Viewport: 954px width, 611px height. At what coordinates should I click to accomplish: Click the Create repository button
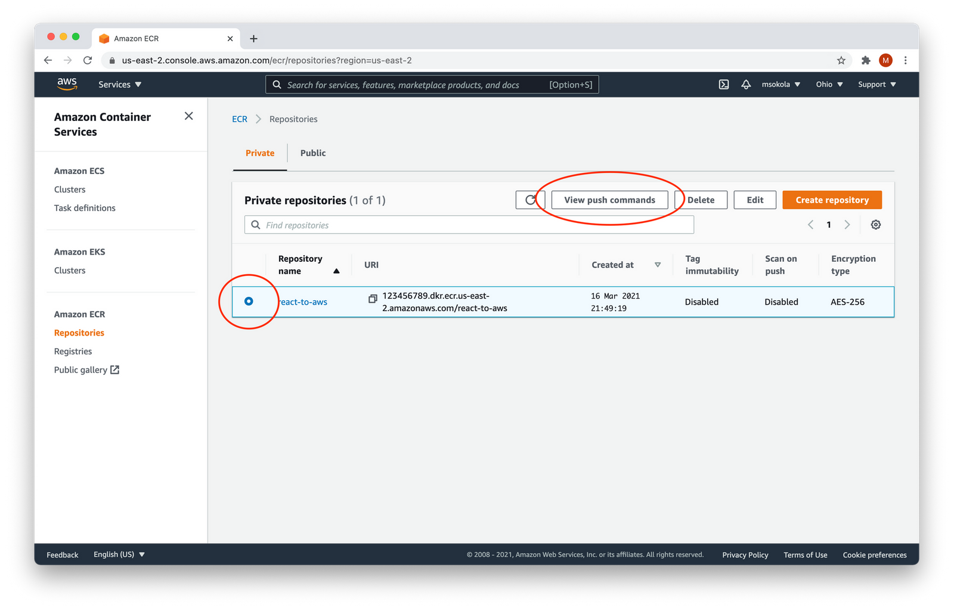coord(832,200)
